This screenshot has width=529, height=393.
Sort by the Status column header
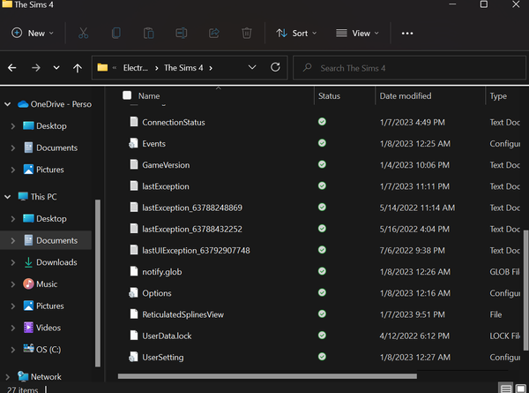click(x=329, y=96)
